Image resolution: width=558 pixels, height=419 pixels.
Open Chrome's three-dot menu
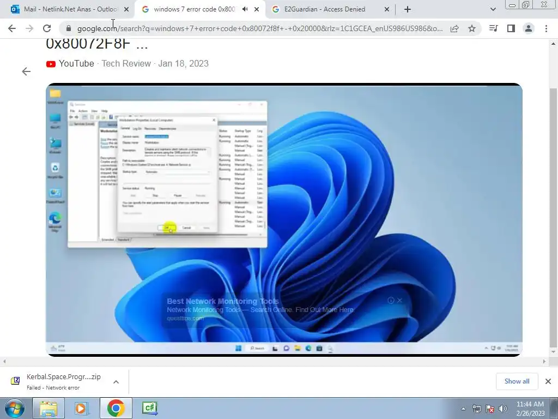[546, 28]
